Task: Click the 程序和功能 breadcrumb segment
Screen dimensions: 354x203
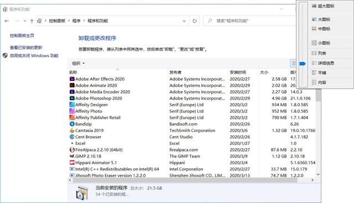Action: [x=98, y=21]
